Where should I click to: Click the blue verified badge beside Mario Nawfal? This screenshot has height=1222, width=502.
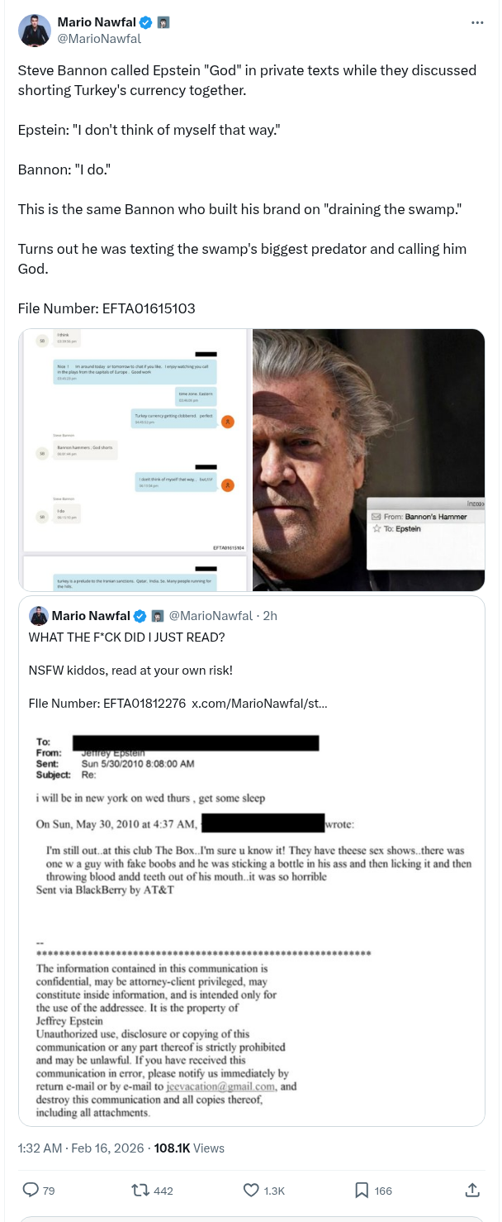(x=146, y=22)
